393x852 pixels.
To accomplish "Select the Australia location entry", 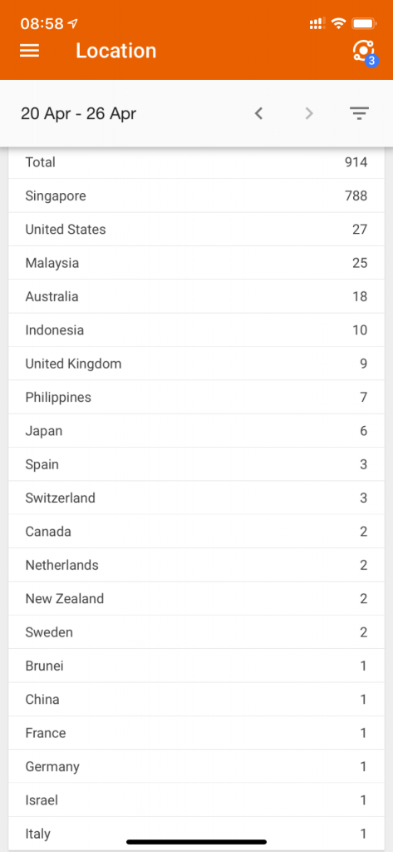I will pyautogui.click(x=196, y=297).
